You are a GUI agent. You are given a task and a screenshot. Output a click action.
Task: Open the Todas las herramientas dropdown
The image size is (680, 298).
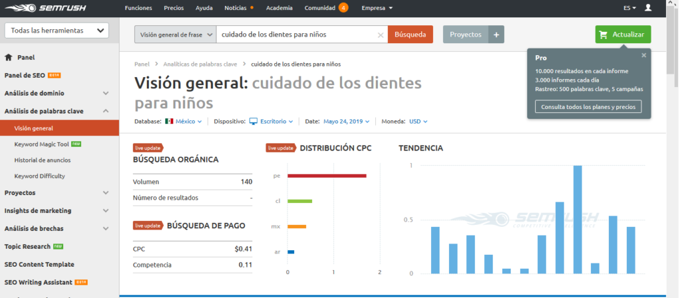tap(56, 31)
